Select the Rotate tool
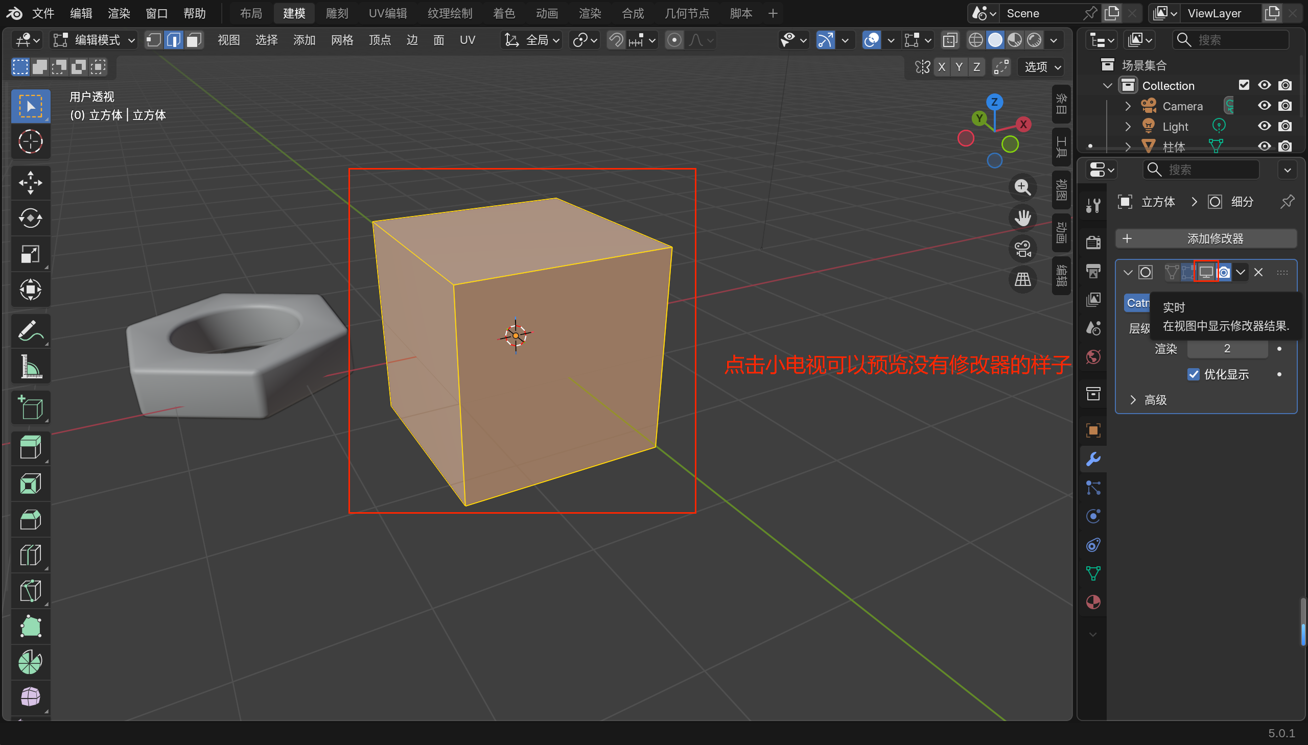This screenshot has width=1308, height=745. point(30,219)
